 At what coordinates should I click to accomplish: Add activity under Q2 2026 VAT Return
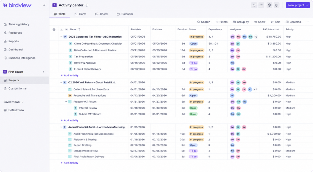pyautogui.click(x=69, y=120)
